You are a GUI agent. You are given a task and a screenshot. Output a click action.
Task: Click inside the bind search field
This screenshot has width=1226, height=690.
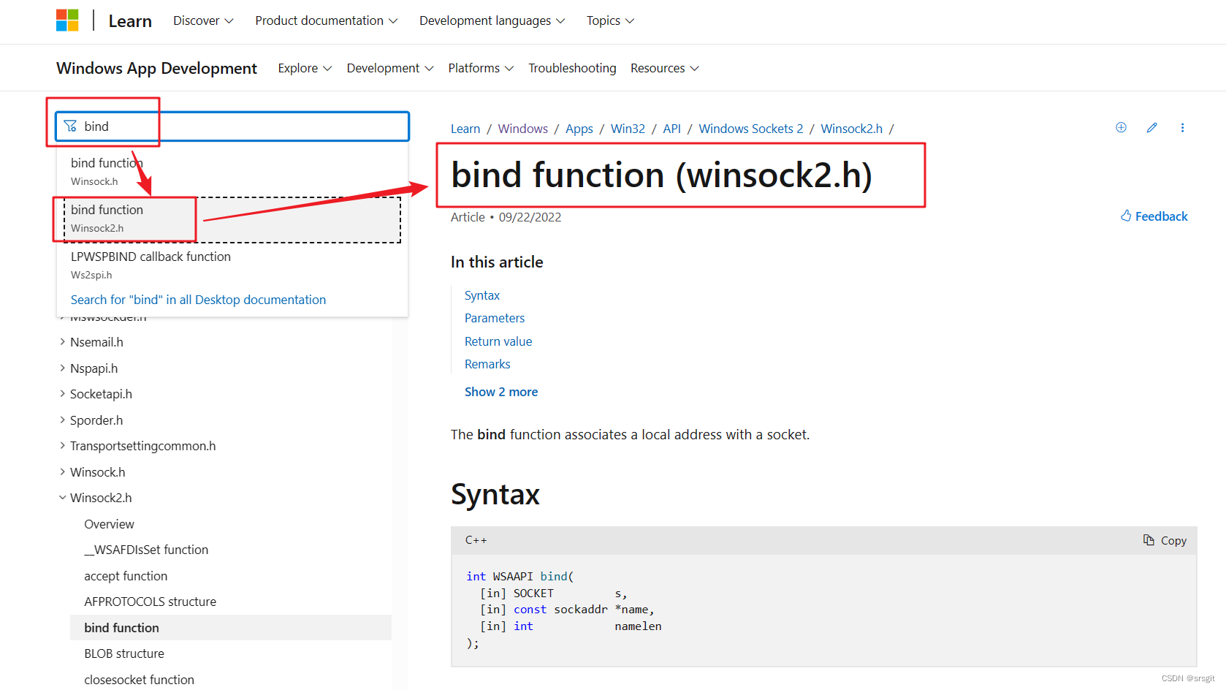(219, 126)
